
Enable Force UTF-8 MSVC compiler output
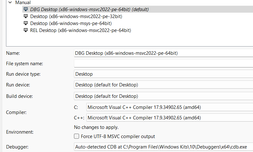point(77,136)
